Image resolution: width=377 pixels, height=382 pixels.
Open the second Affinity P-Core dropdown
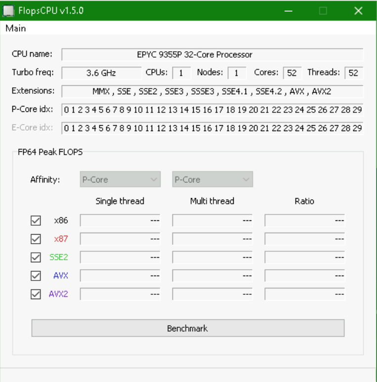click(212, 179)
